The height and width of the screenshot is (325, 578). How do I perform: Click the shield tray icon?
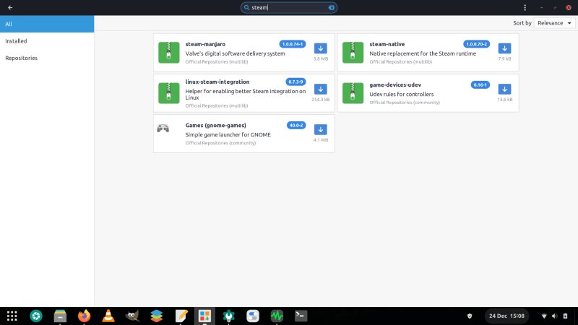pyautogui.click(x=470, y=316)
